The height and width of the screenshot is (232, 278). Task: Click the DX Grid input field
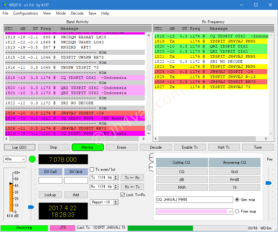coord(76,180)
